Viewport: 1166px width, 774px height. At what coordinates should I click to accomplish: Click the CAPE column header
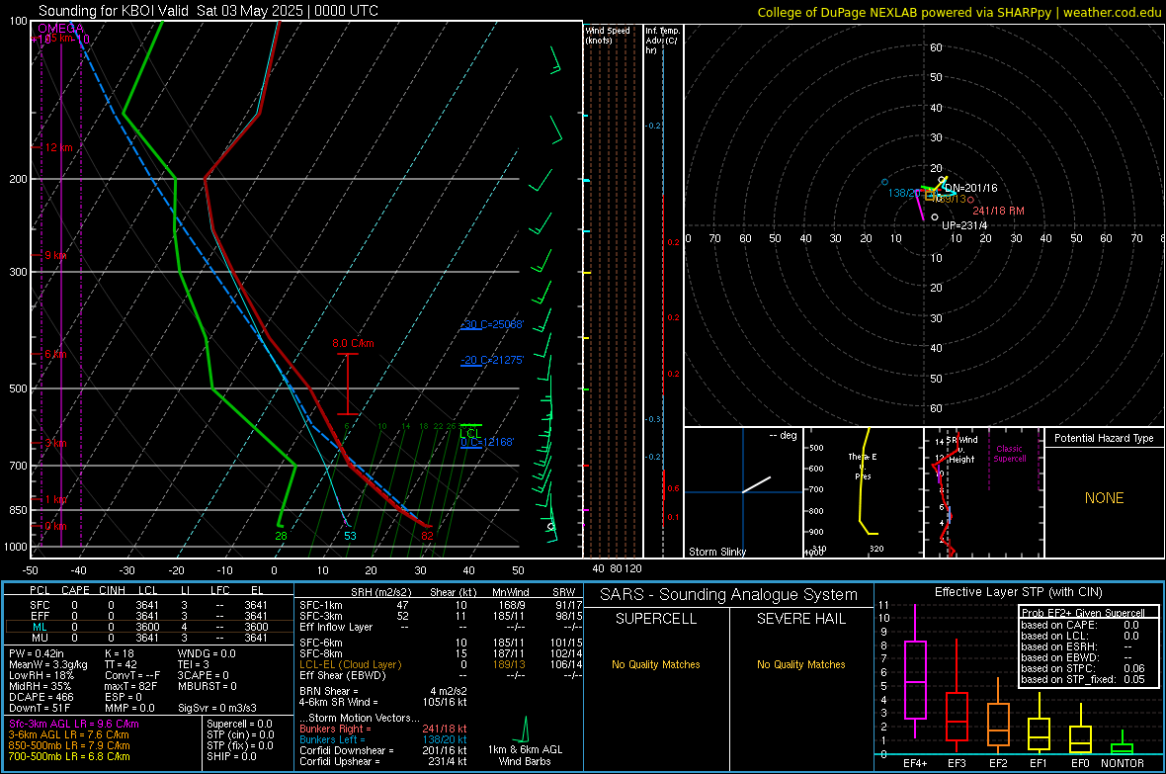(75, 590)
